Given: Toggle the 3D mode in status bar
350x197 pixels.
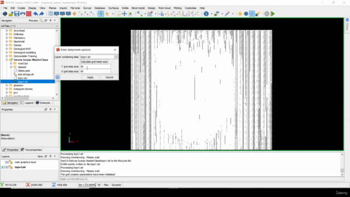Looking at the screenshot, I should coord(99,185).
